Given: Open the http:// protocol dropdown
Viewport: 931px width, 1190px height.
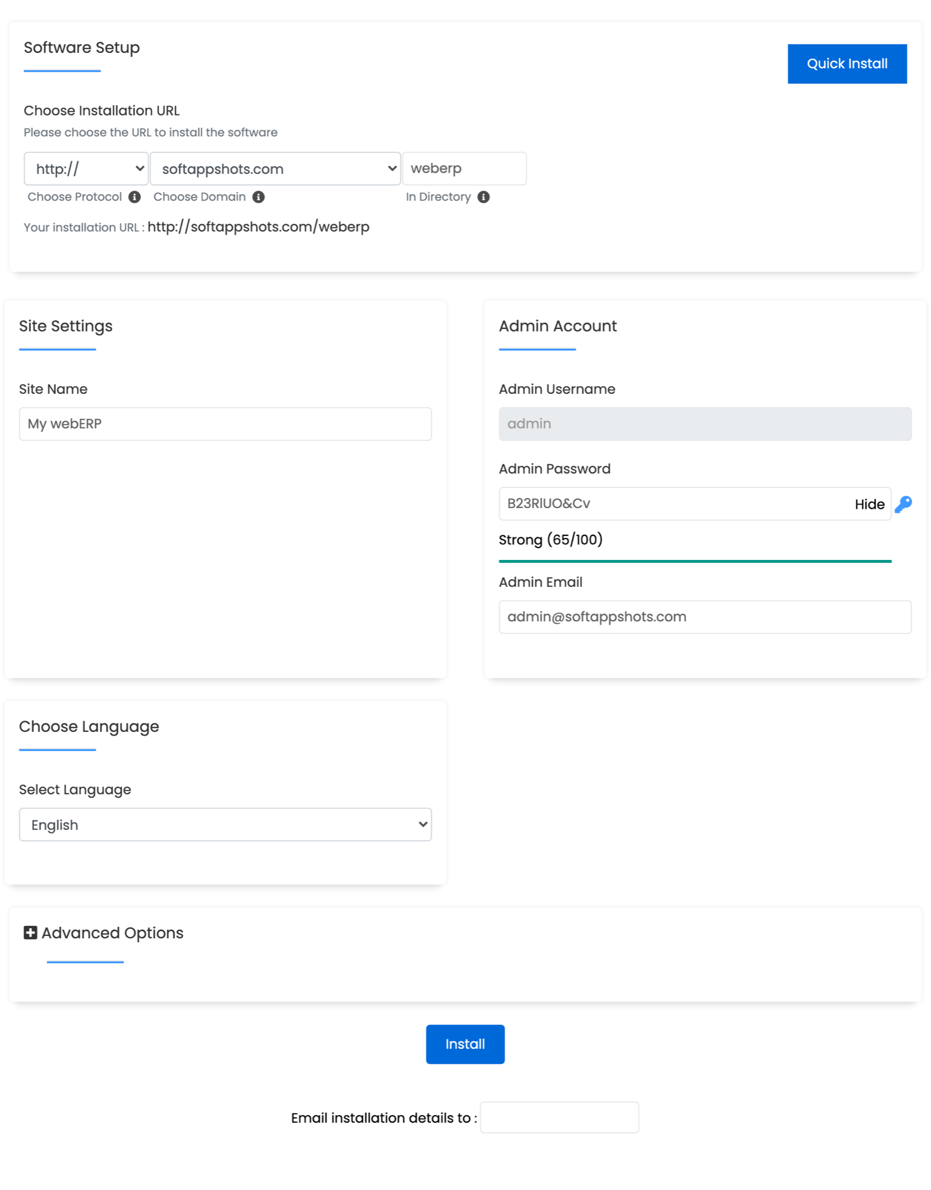Looking at the screenshot, I should point(86,168).
